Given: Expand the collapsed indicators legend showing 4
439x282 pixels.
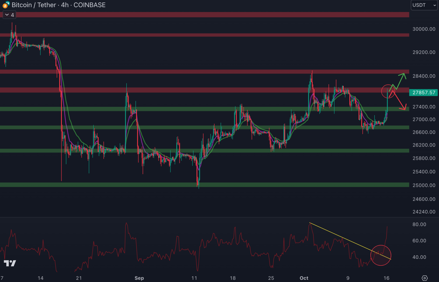Looking at the screenshot, I should coord(9,15).
